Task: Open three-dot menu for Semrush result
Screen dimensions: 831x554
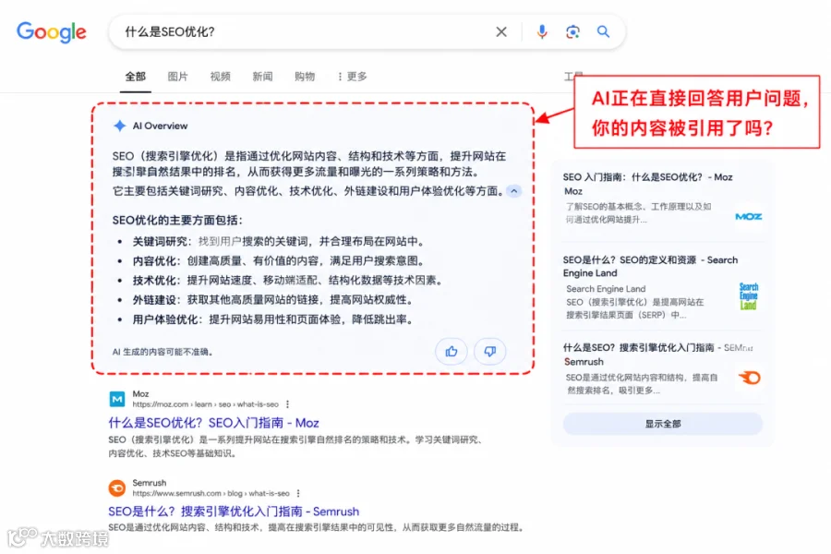Action: pos(298,493)
